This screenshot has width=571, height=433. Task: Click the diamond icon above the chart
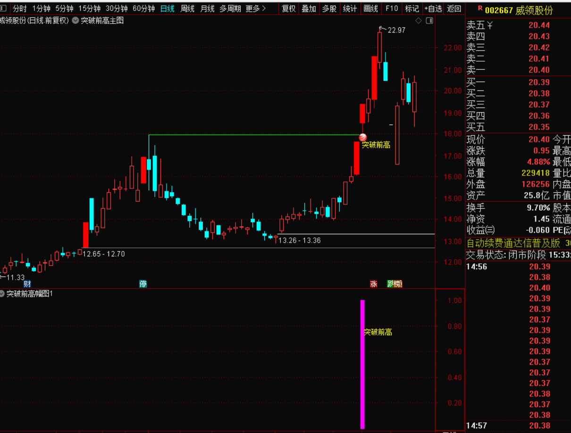click(418, 21)
